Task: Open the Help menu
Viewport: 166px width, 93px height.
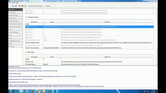Action: click(x=17, y=3)
